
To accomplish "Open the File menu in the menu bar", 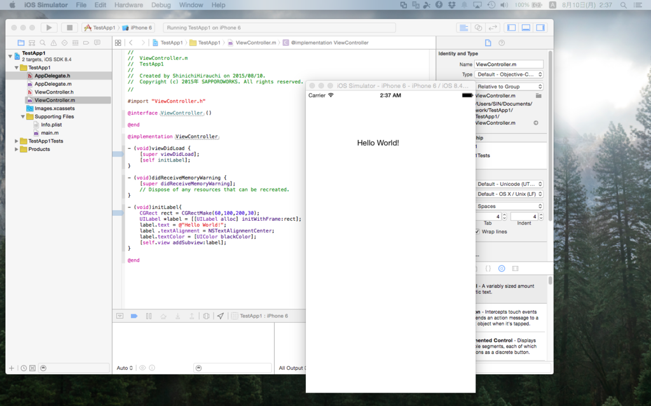I will (x=81, y=5).
